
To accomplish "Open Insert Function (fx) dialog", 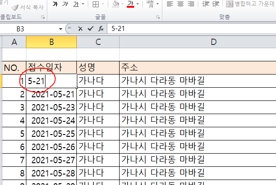I will 101,29.
